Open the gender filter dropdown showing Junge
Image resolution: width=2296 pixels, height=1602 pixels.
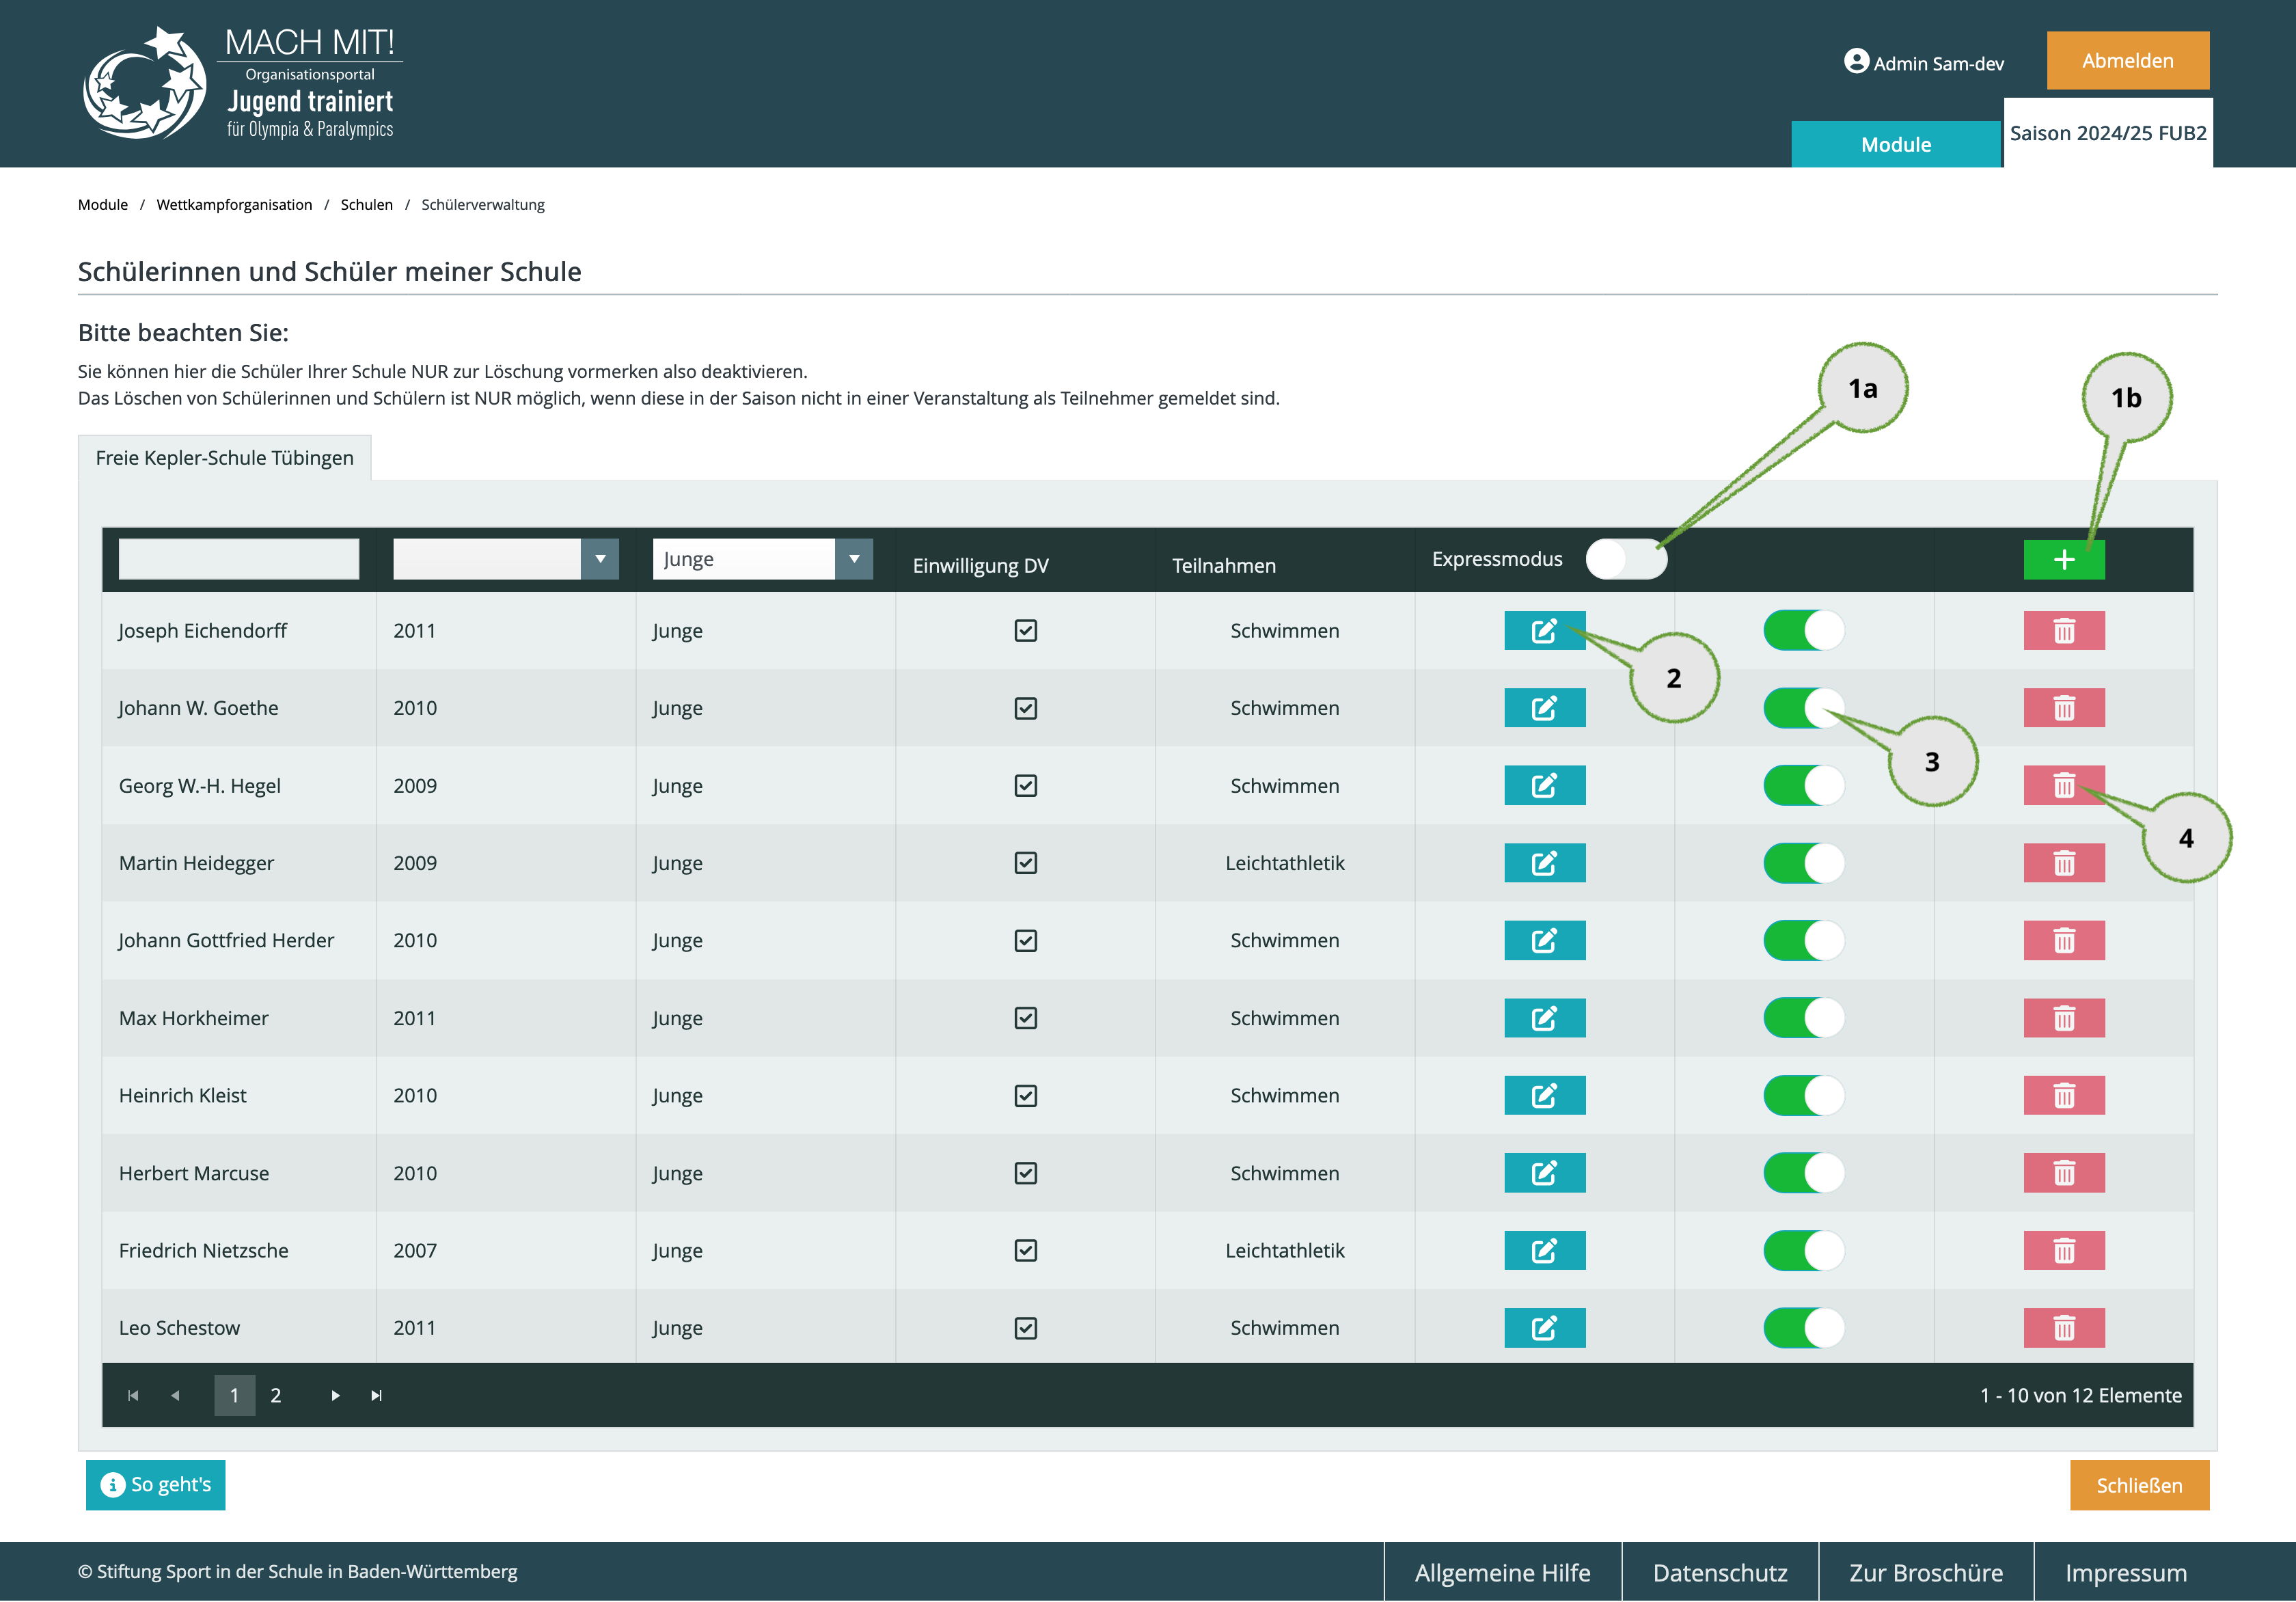point(762,559)
